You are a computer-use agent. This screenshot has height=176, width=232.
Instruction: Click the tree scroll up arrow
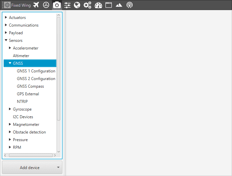click(59, 15)
